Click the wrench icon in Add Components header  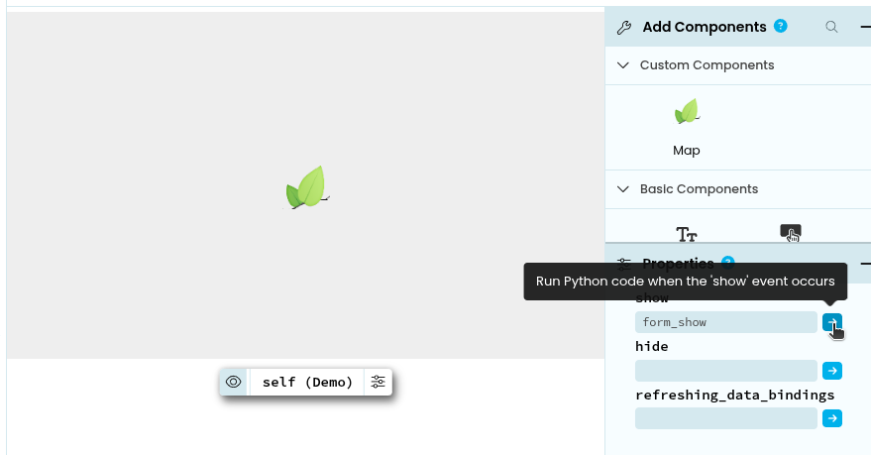point(624,28)
